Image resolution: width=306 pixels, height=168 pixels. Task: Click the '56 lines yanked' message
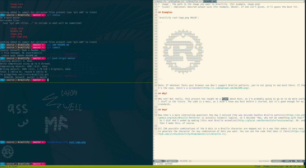click(x=163, y=164)
